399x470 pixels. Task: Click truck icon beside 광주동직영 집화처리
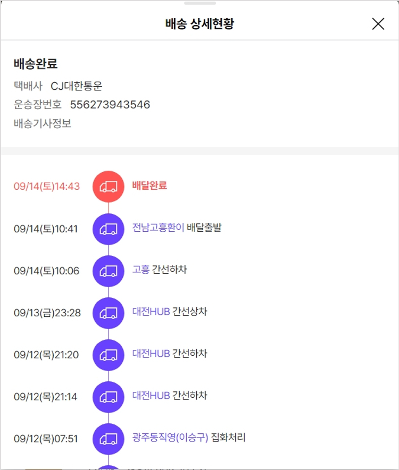click(x=109, y=439)
